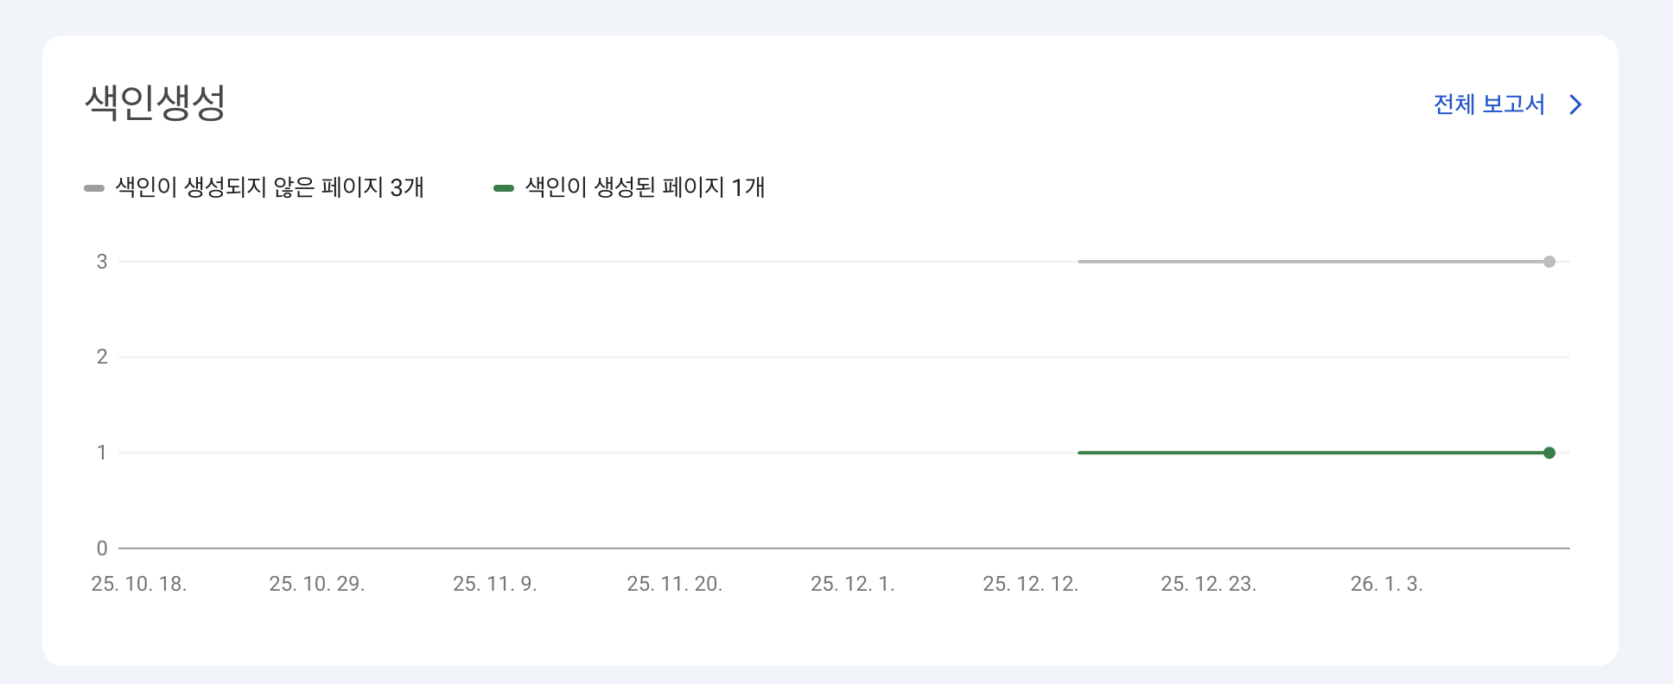Click the 25. 11. 20. date label
This screenshot has width=1673, height=684.
676,584
